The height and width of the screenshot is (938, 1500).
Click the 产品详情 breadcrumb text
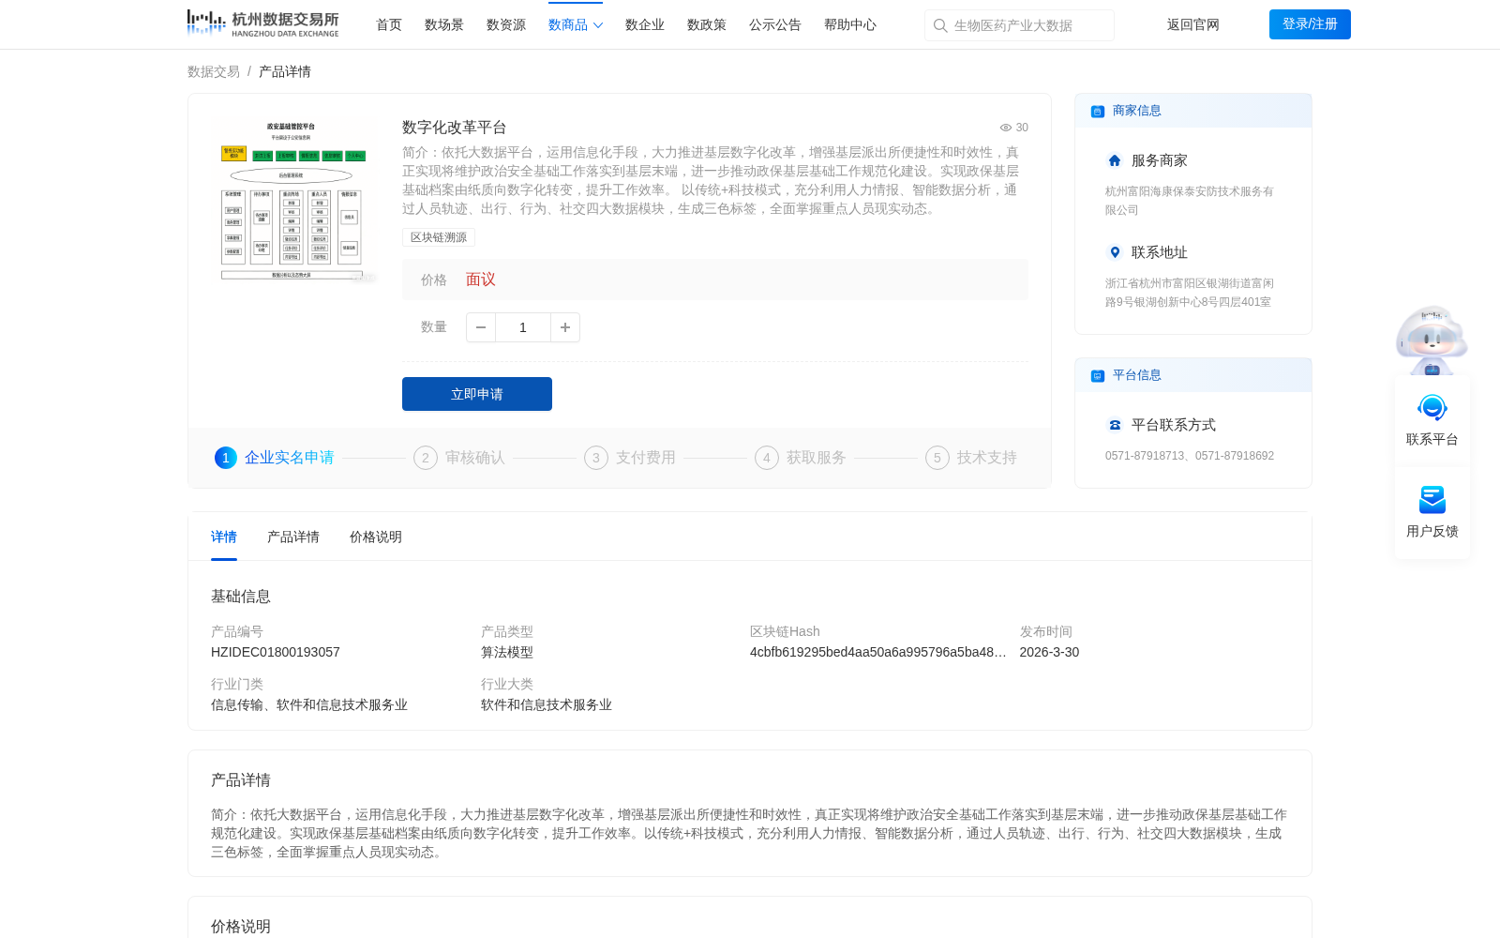285,71
